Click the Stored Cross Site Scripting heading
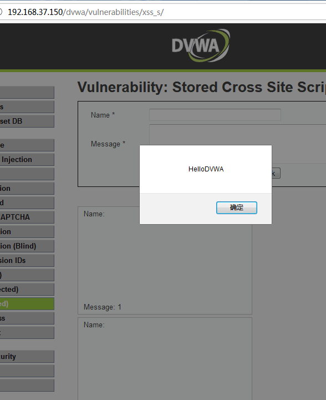The height and width of the screenshot is (400, 326). point(202,87)
